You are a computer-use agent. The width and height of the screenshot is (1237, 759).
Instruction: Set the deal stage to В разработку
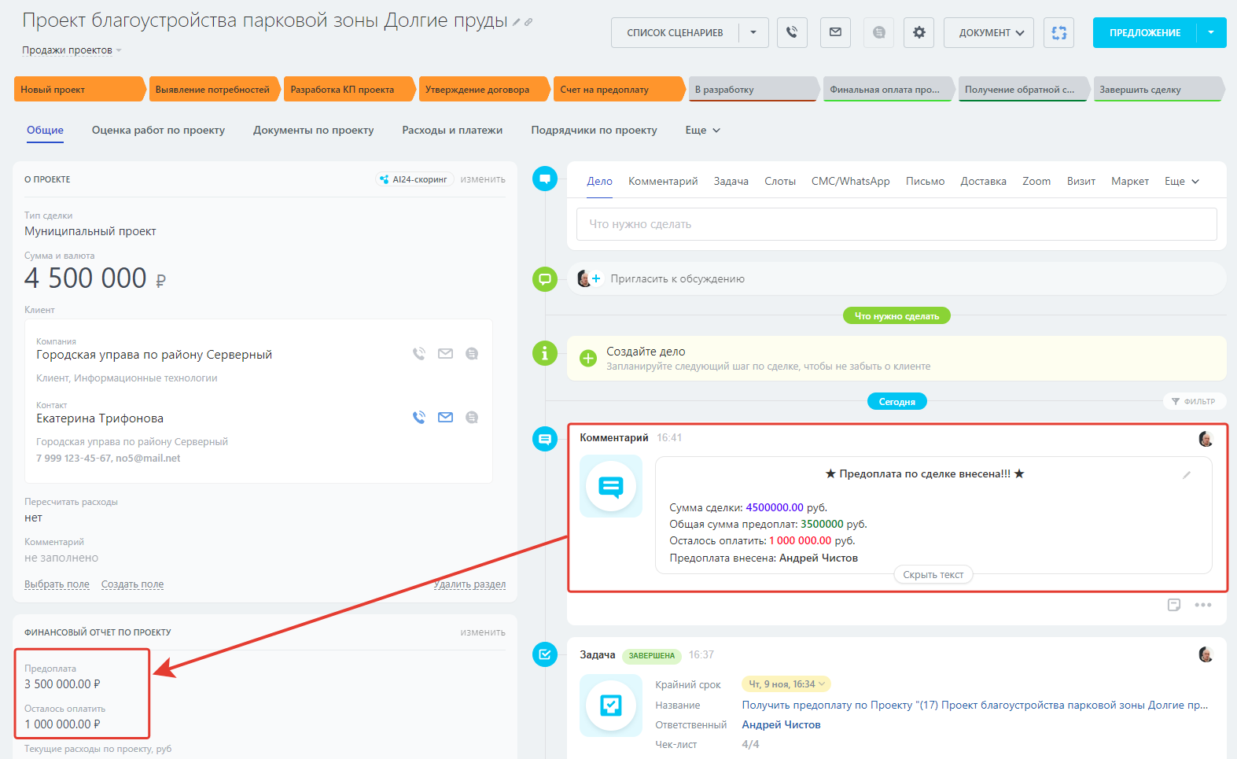pyautogui.click(x=754, y=90)
